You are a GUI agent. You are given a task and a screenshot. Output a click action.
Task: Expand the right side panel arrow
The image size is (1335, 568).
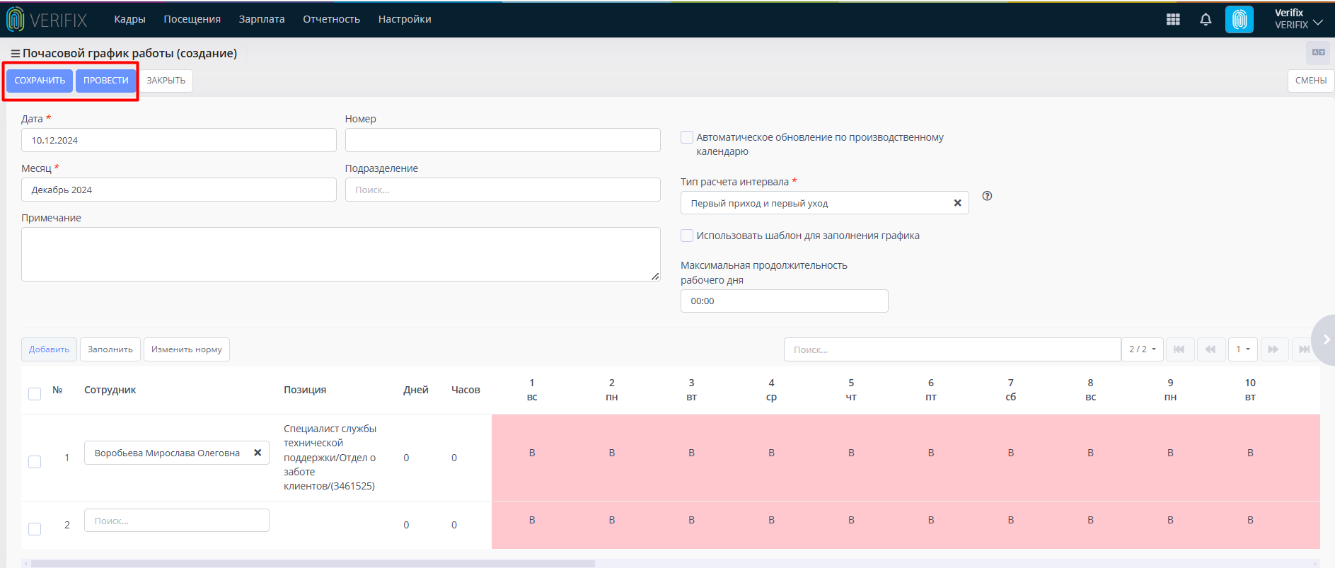(x=1325, y=340)
